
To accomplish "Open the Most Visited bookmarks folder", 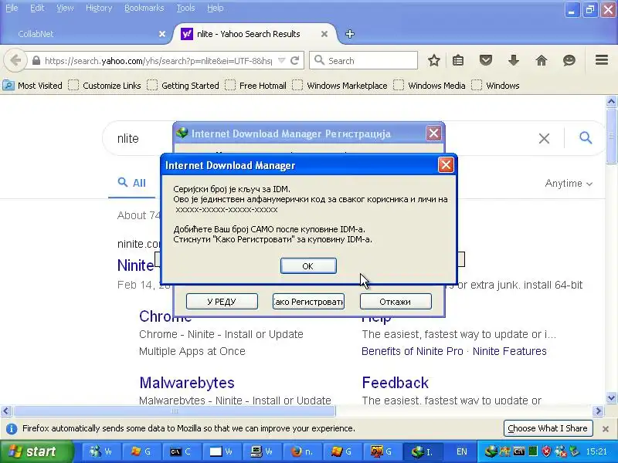I will (32, 86).
